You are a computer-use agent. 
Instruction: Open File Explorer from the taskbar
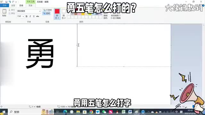(78, 112)
